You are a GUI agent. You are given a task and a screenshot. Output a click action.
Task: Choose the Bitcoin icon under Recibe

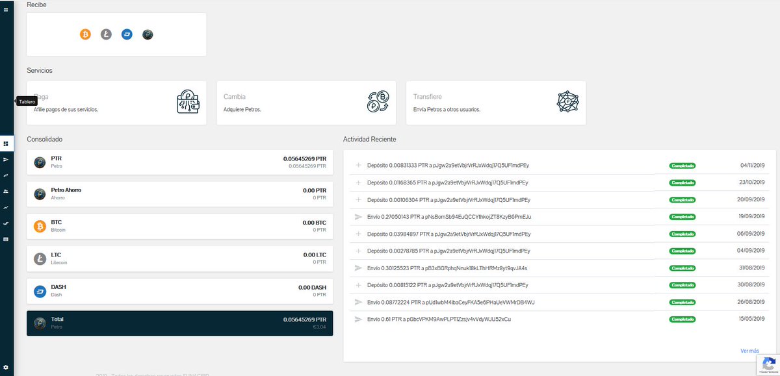click(x=85, y=34)
